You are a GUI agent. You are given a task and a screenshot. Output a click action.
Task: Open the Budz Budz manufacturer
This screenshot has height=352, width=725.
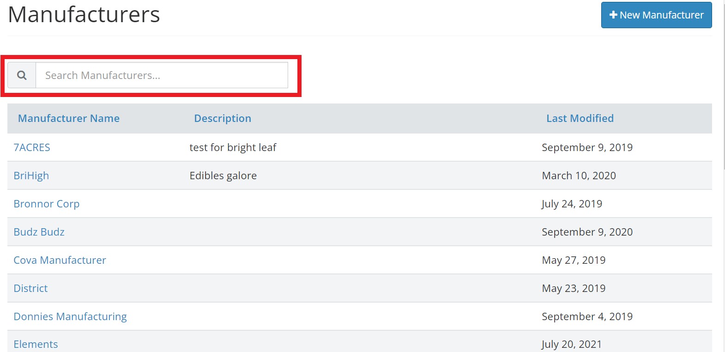coord(39,232)
